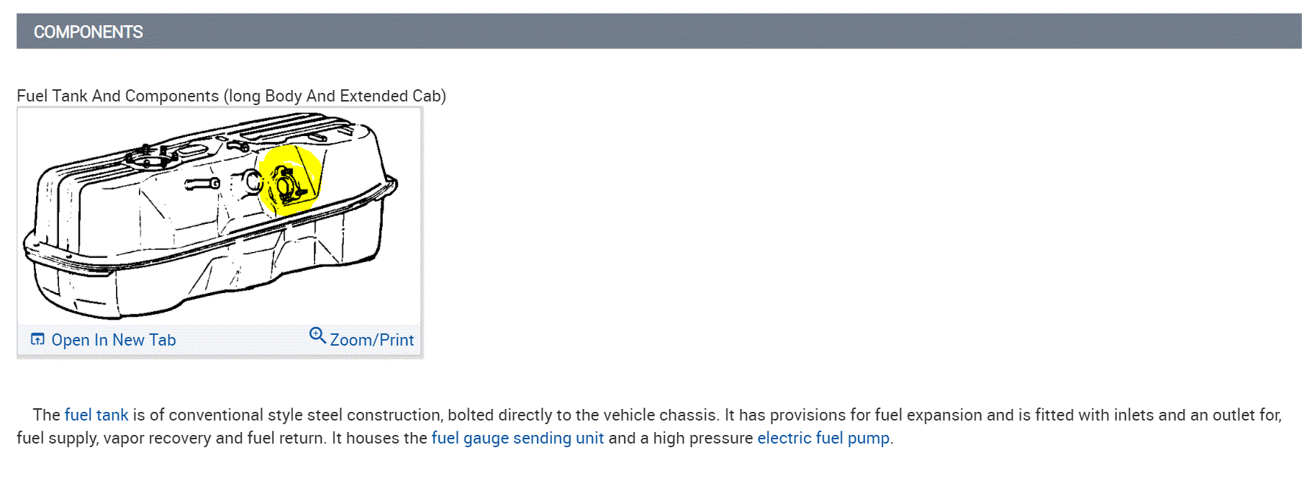This screenshot has height=494, width=1304.
Task: Follow the "fuel tank" hyperlink
Action: [x=96, y=415]
